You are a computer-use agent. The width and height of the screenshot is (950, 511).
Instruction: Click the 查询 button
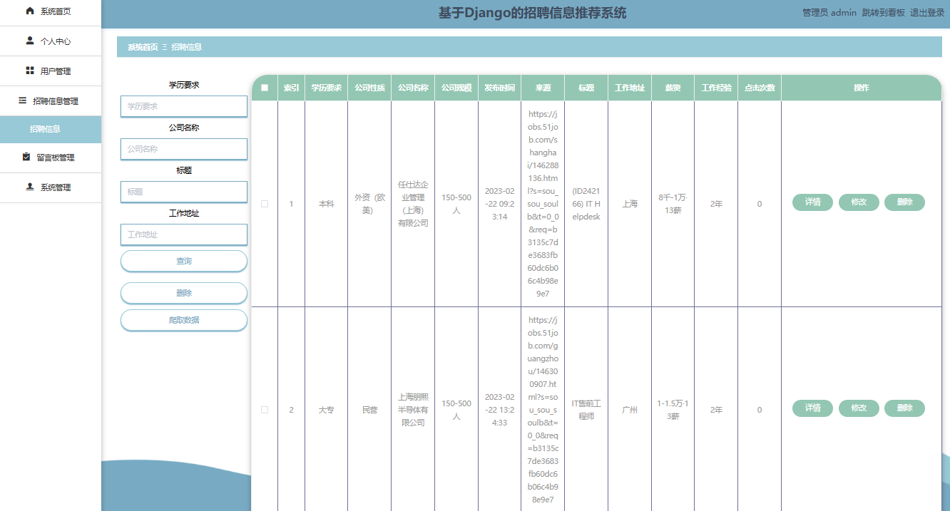point(184,261)
